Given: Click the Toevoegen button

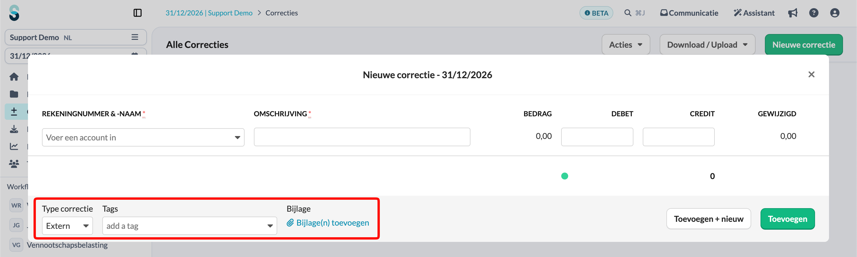Looking at the screenshot, I should (787, 219).
